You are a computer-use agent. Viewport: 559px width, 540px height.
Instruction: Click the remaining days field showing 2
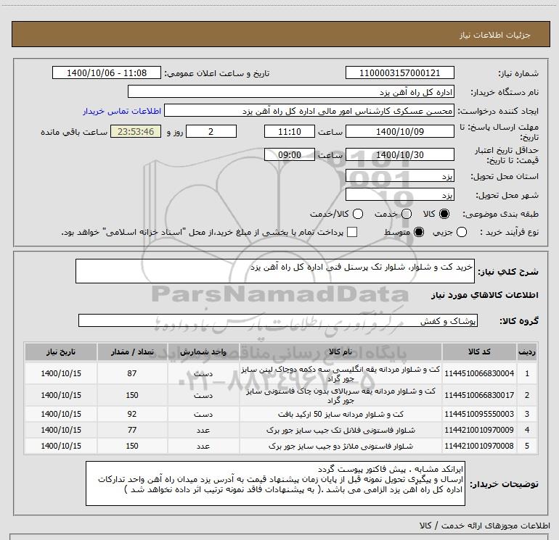coord(211,131)
